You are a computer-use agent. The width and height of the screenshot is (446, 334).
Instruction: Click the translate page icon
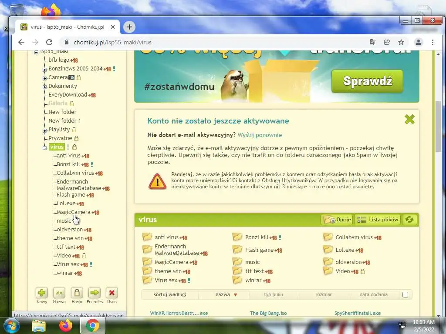click(x=373, y=42)
